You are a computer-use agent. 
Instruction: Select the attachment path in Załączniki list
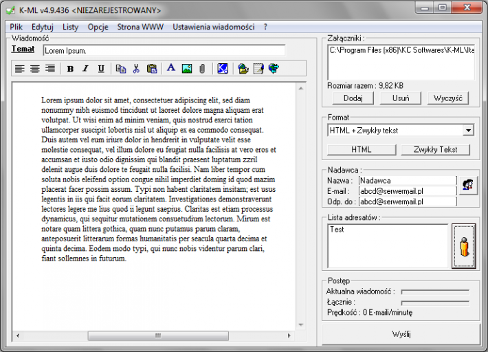click(x=401, y=50)
